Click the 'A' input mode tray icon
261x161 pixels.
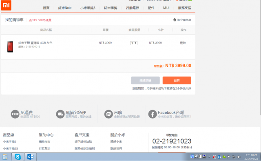point(196,157)
